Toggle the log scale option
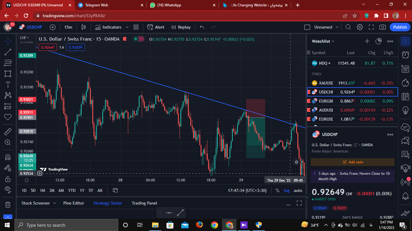The height and width of the screenshot is (231, 412). click(287, 190)
